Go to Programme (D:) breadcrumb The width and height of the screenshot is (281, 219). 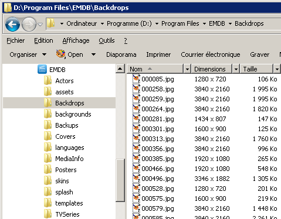[x=129, y=23]
